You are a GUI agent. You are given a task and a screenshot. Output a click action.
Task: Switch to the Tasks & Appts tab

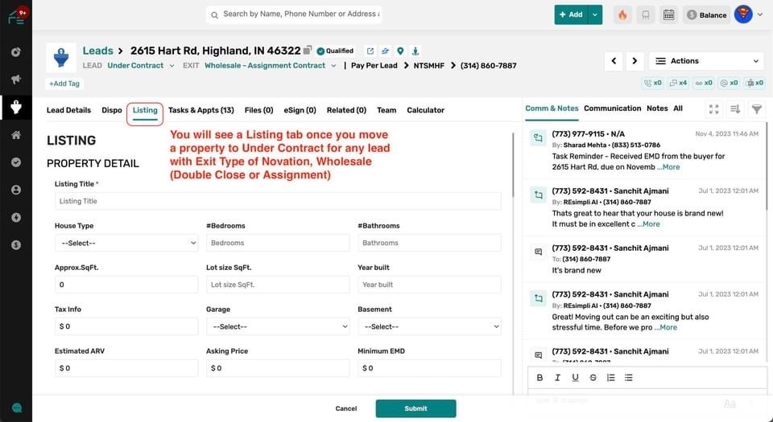coord(200,110)
